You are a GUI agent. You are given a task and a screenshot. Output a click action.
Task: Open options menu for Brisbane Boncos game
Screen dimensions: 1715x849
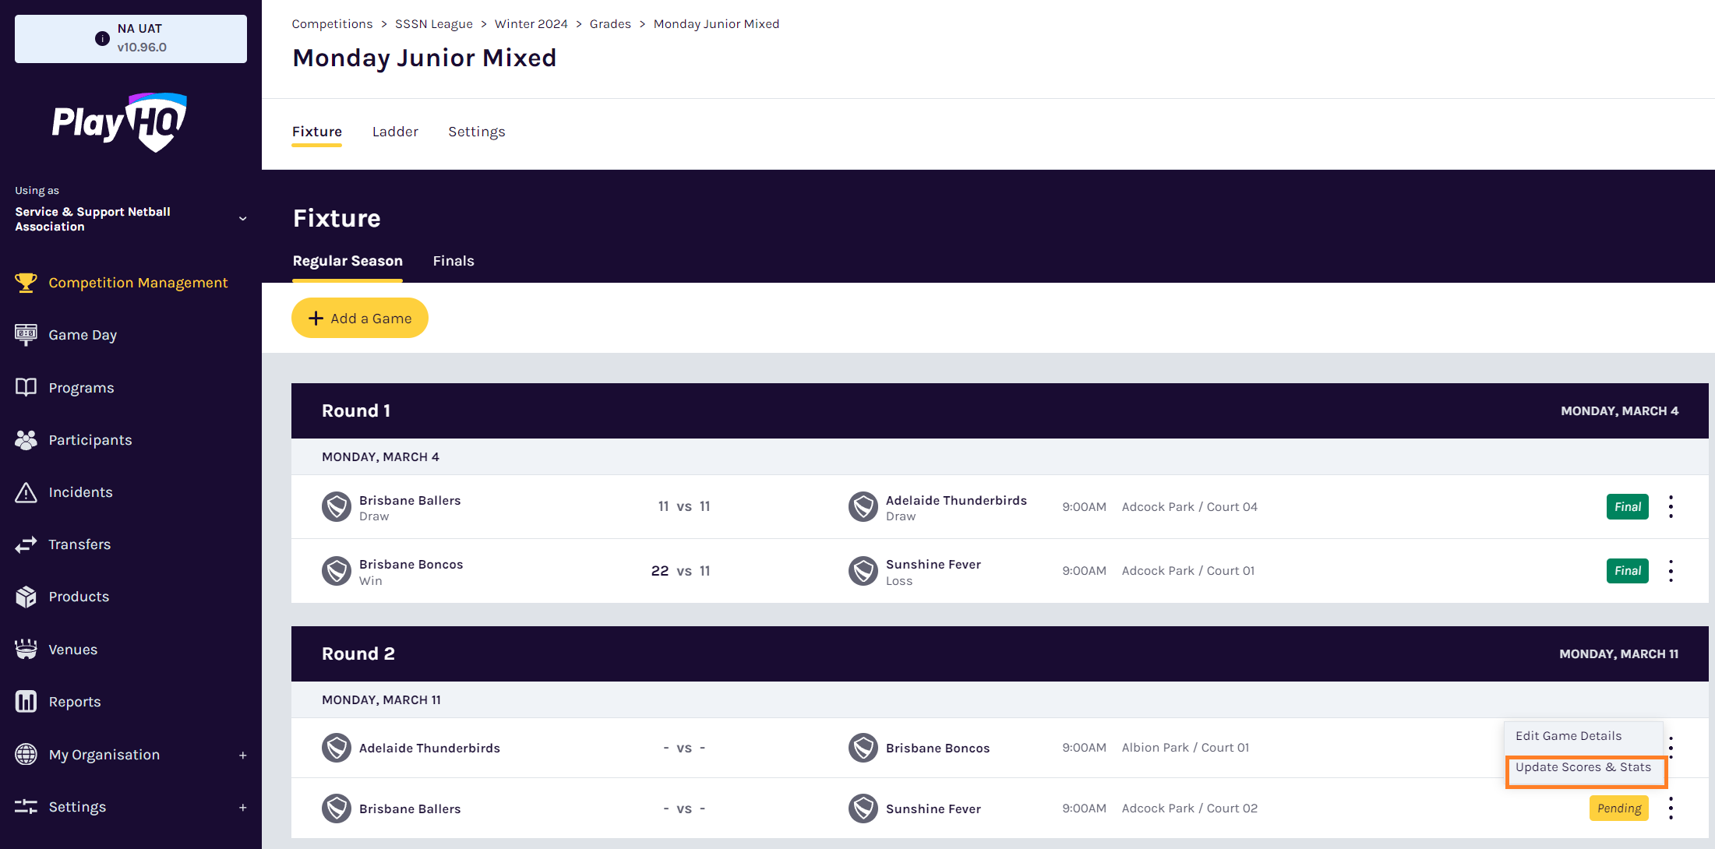point(1671,571)
